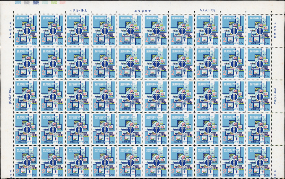The width and height of the screenshot is (285, 179).
Task: Click the pale cyan color mark beside green
Action: tap(45, 2)
